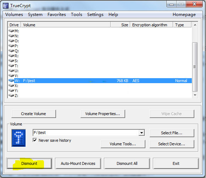Open the Volumes menu
This screenshot has width=206, height=178.
click(x=14, y=15)
